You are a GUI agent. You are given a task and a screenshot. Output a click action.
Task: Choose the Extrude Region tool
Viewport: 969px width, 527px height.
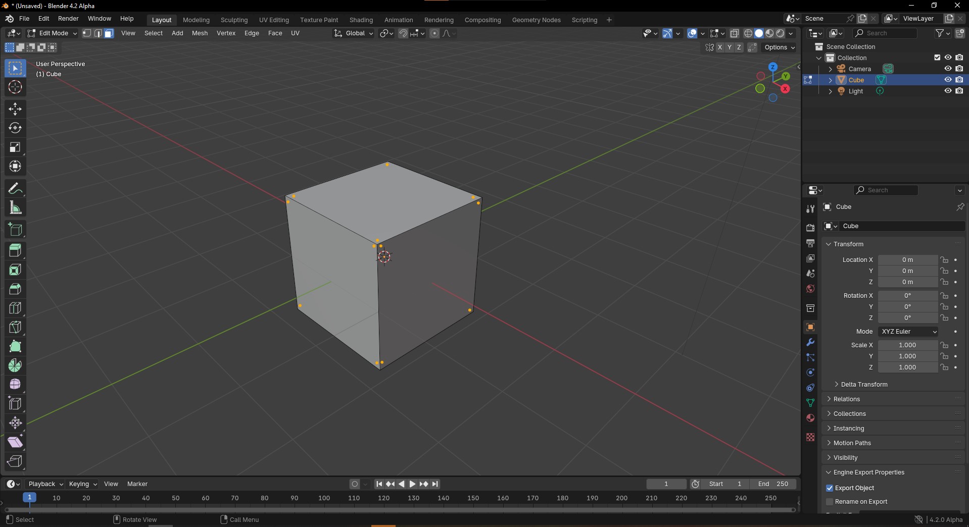coord(15,250)
